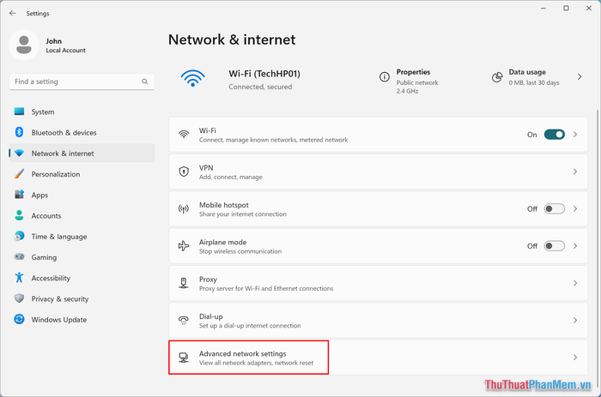Screen dimensions: 601x397
Task: Switch on Airplane mode toggle
Action: [555, 246]
